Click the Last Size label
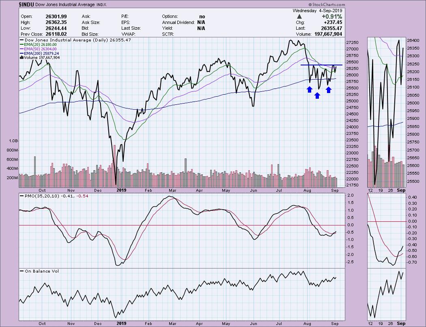Screen dimensions: 426x327 [x=131, y=28]
